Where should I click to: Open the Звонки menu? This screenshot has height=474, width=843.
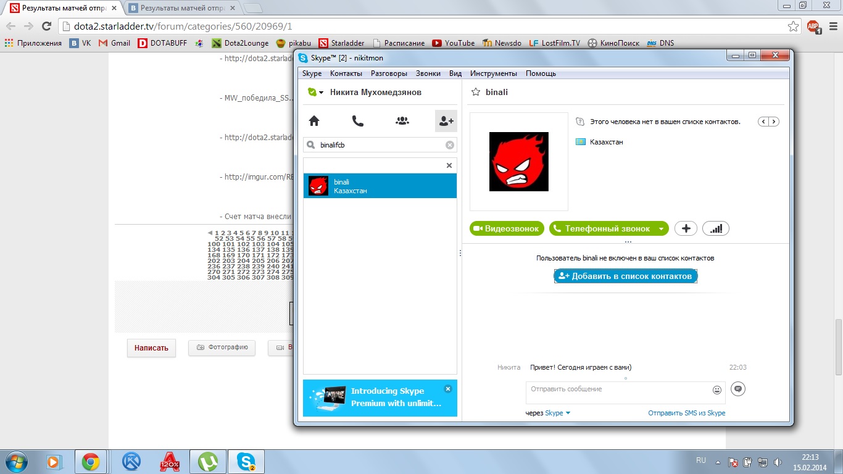pos(428,73)
